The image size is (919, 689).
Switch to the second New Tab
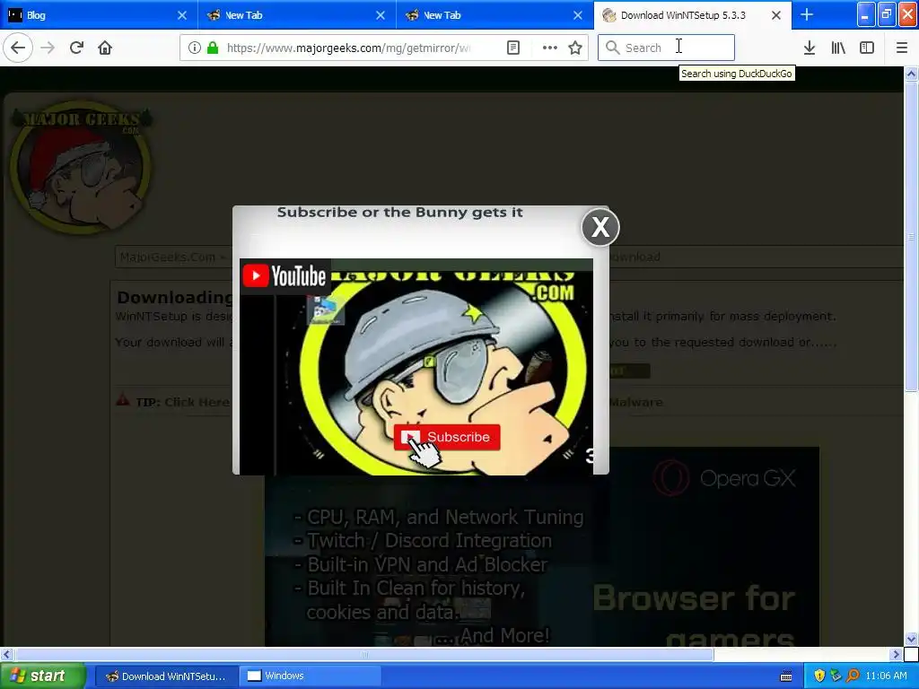pyautogui.click(x=495, y=15)
